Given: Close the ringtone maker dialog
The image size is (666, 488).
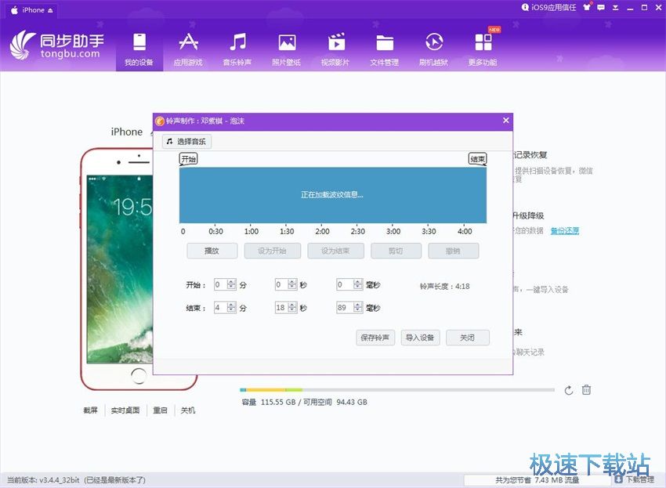Looking at the screenshot, I should click(506, 121).
